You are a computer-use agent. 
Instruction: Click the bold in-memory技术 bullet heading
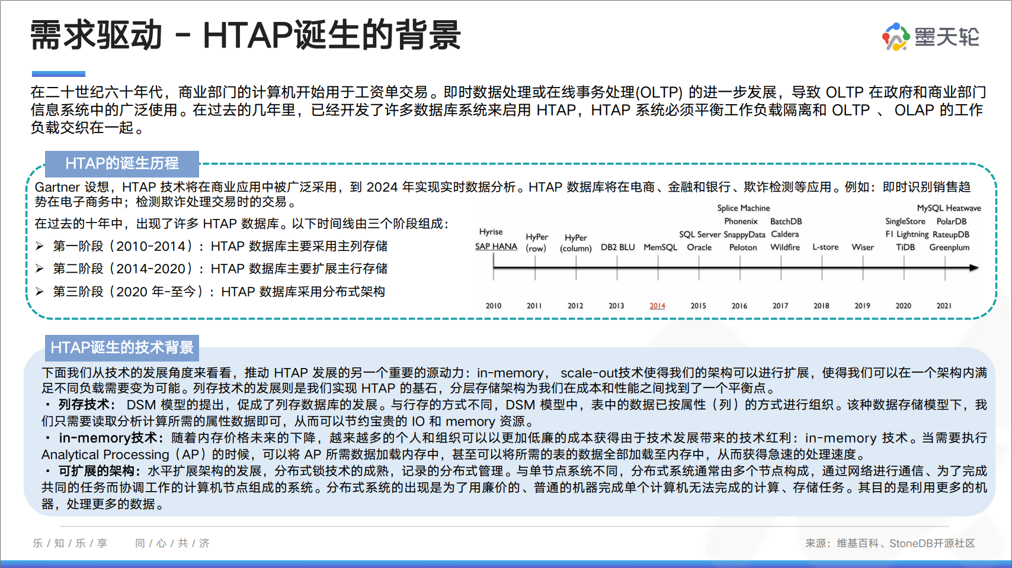pos(111,438)
